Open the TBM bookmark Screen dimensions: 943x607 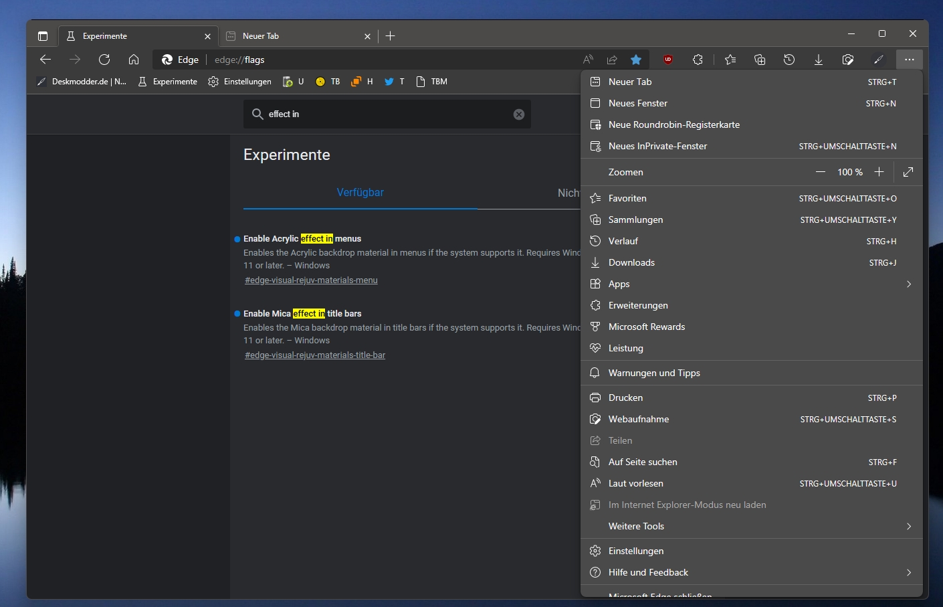(431, 82)
